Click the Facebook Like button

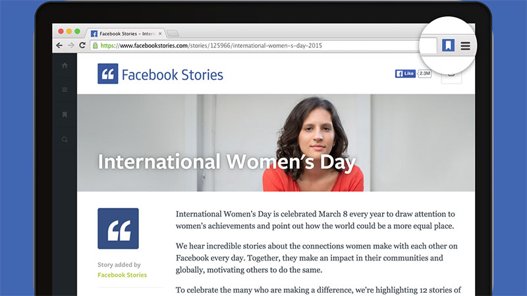pyautogui.click(x=405, y=74)
